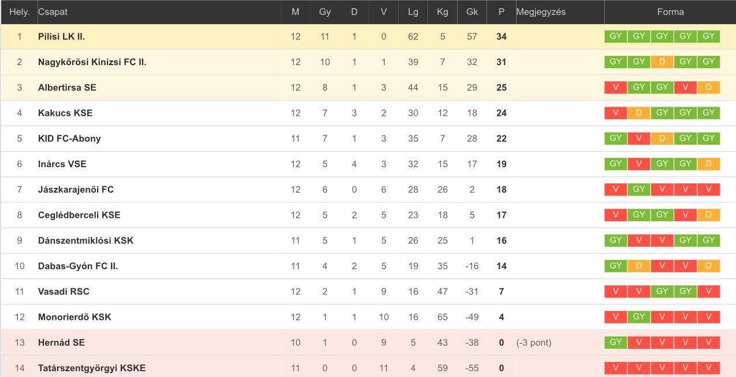This screenshot has width=736, height=377.
Task: Open the Pilisi LK II. team link
Action: [x=61, y=36]
